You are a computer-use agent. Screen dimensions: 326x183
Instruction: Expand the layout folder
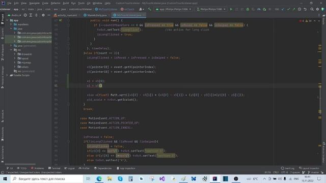pos(15,58)
